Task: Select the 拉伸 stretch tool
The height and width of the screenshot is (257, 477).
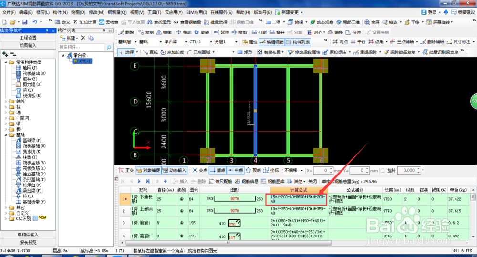Action: pos(353,32)
